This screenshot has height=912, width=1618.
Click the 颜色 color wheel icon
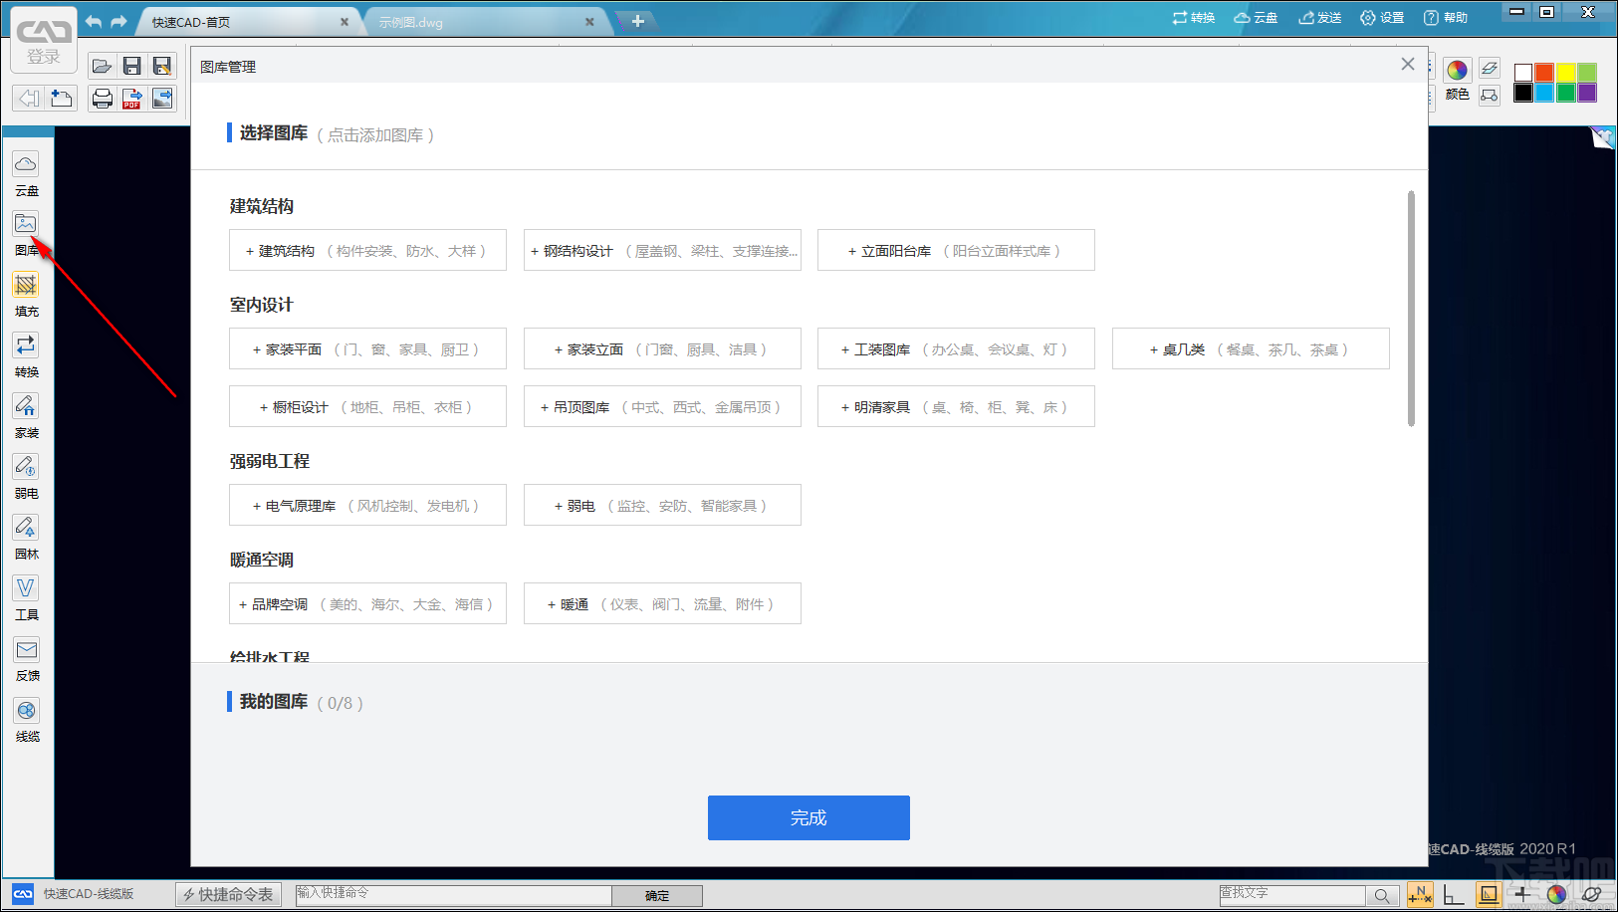pos(1457,70)
